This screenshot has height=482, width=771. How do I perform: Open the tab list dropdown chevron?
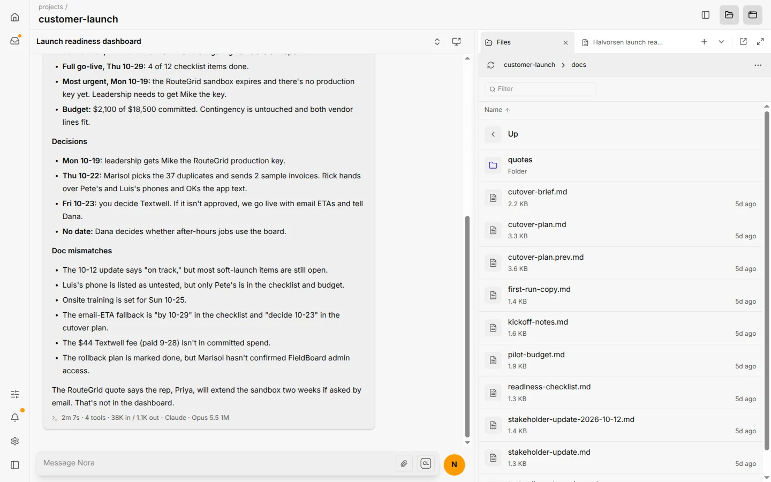721,42
